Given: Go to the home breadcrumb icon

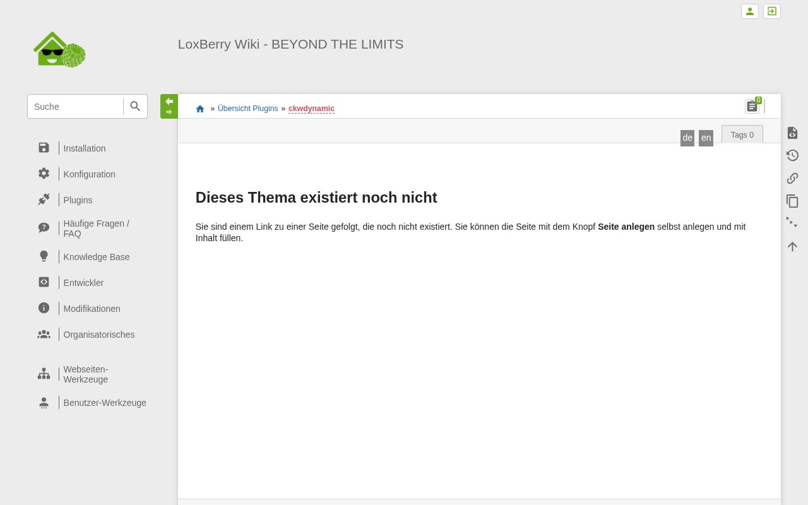Looking at the screenshot, I should (200, 109).
